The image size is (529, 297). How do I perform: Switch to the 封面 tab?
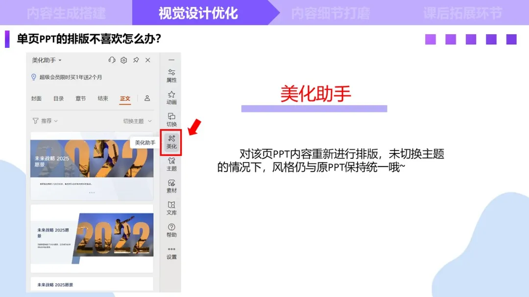click(x=36, y=99)
